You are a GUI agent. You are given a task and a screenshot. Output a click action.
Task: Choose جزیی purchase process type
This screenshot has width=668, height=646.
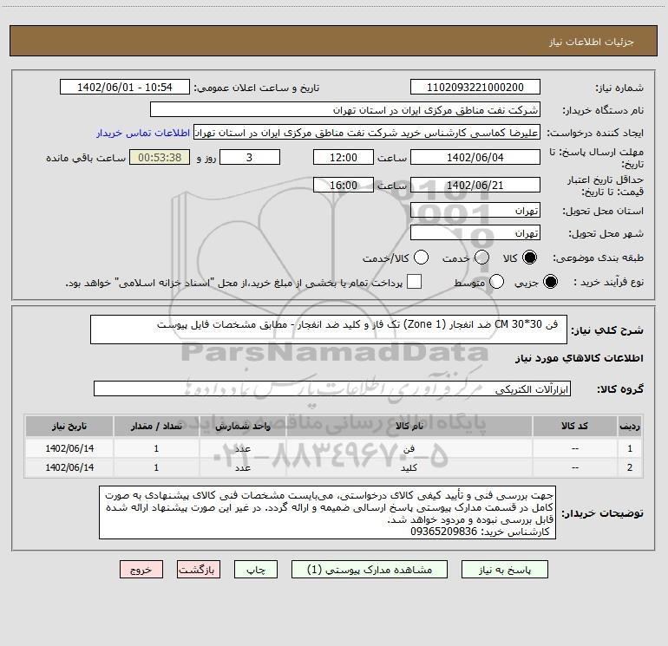pyautogui.click(x=550, y=282)
